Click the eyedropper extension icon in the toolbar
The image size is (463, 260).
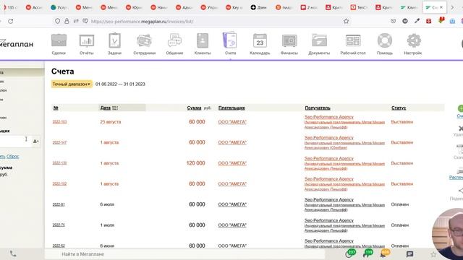tap(417, 21)
